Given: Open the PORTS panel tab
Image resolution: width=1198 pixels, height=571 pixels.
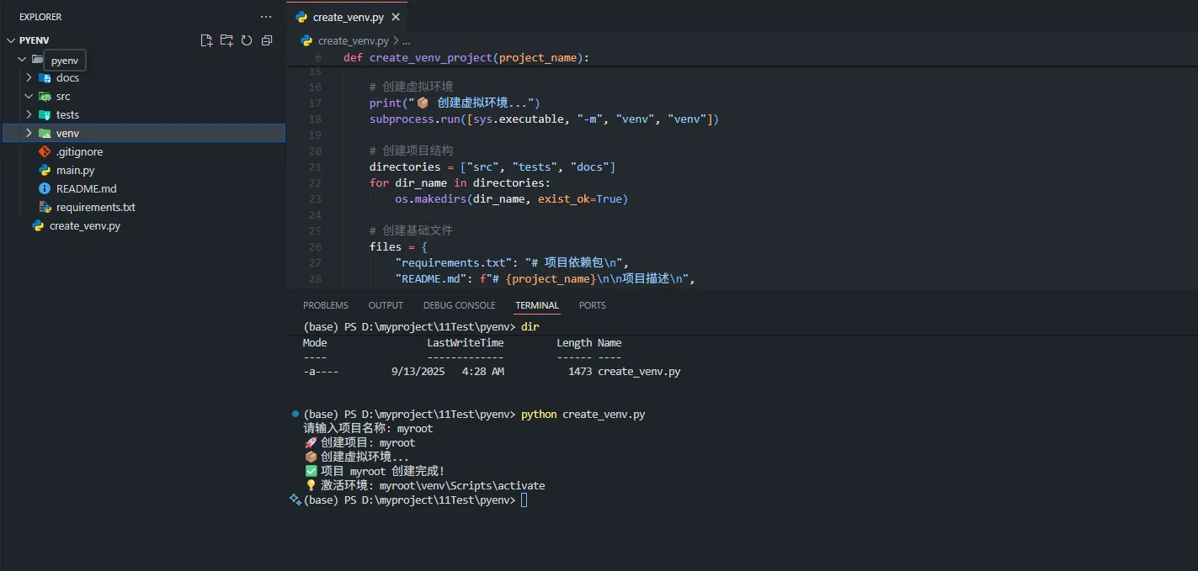Looking at the screenshot, I should [592, 305].
